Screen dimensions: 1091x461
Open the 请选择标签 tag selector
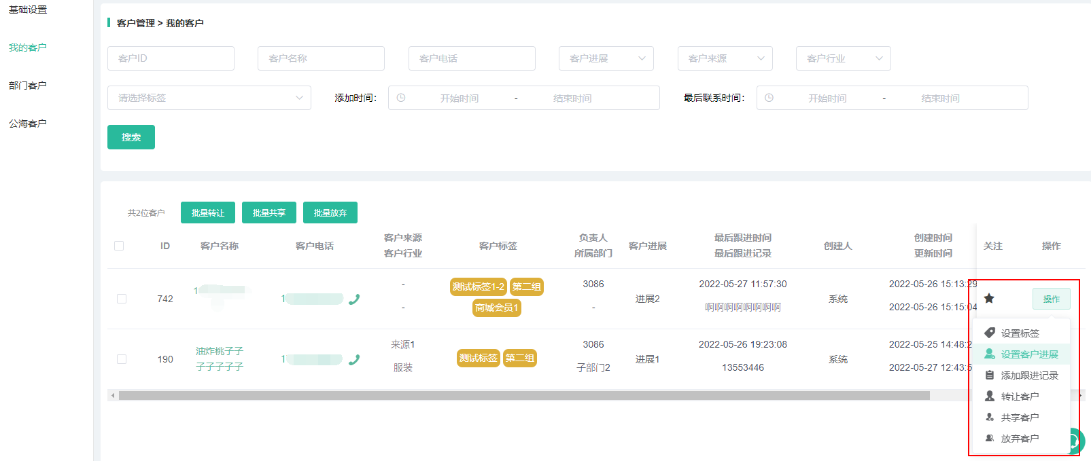(209, 98)
